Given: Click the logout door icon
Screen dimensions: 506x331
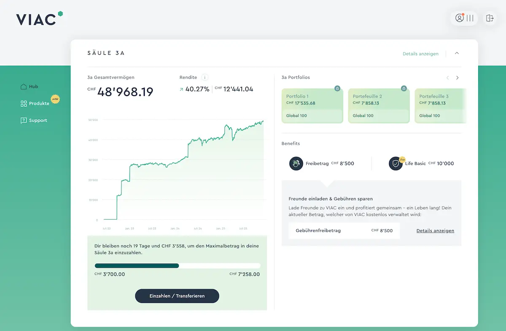Looking at the screenshot, I should coord(490,18).
